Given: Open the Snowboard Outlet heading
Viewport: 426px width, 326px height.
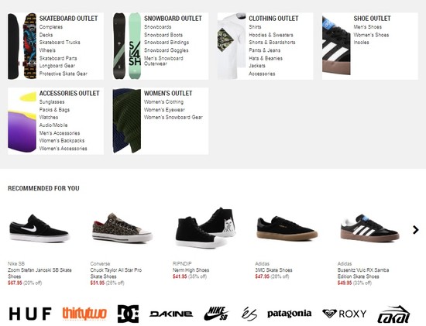Looking at the screenshot, I should pyautogui.click(x=173, y=19).
